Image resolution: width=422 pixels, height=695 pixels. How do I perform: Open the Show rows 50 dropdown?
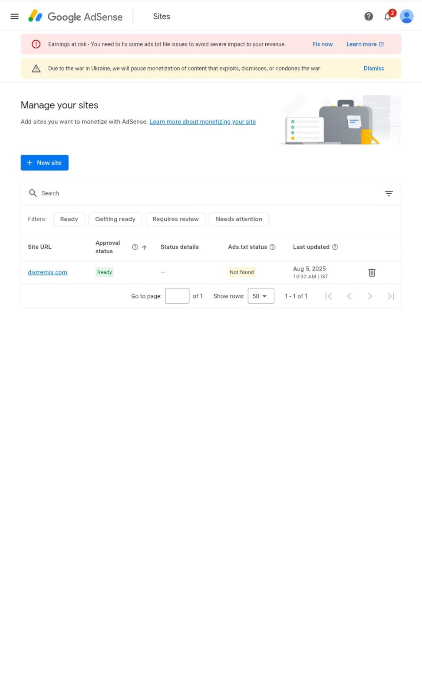pos(261,296)
